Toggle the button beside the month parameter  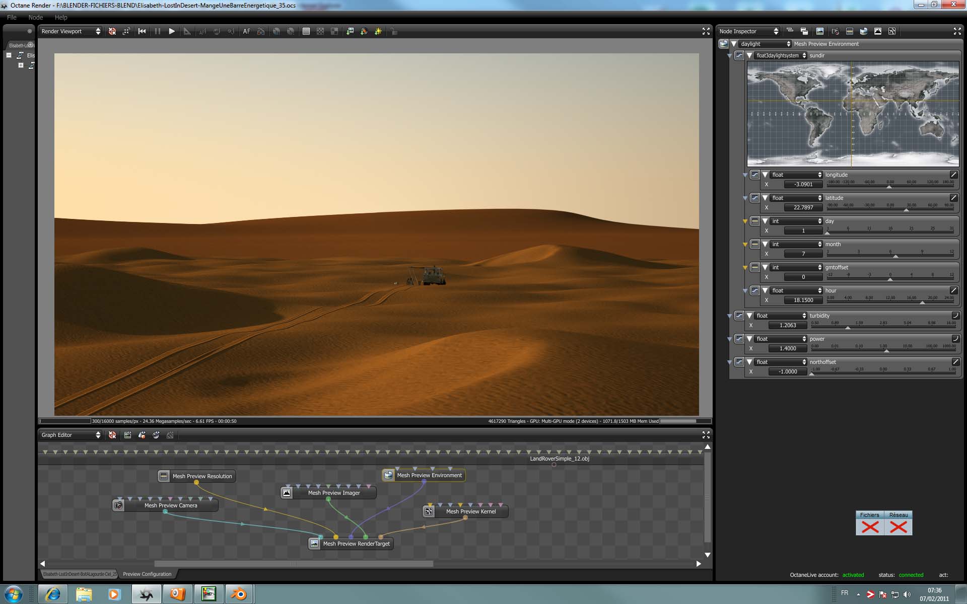click(x=754, y=244)
